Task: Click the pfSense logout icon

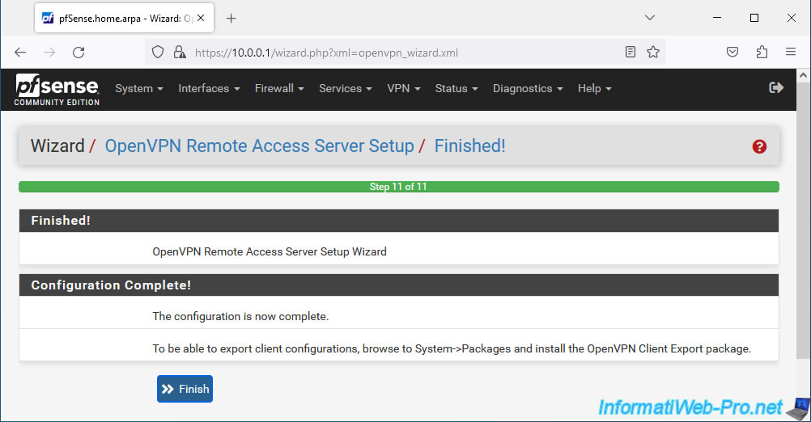Action: point(776,88)
